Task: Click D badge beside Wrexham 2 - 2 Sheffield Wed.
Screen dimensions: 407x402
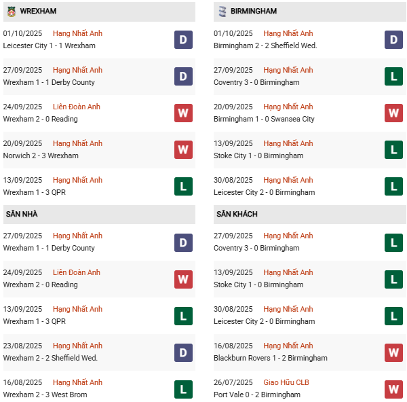Action: (x=183, y=352)
